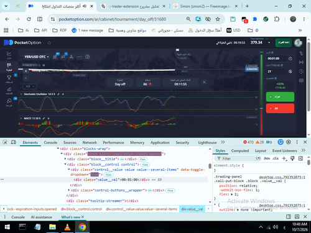Open the trades arrows right-panel icon
This screenshot has height=233, width=311.
(x=301, y=53)
